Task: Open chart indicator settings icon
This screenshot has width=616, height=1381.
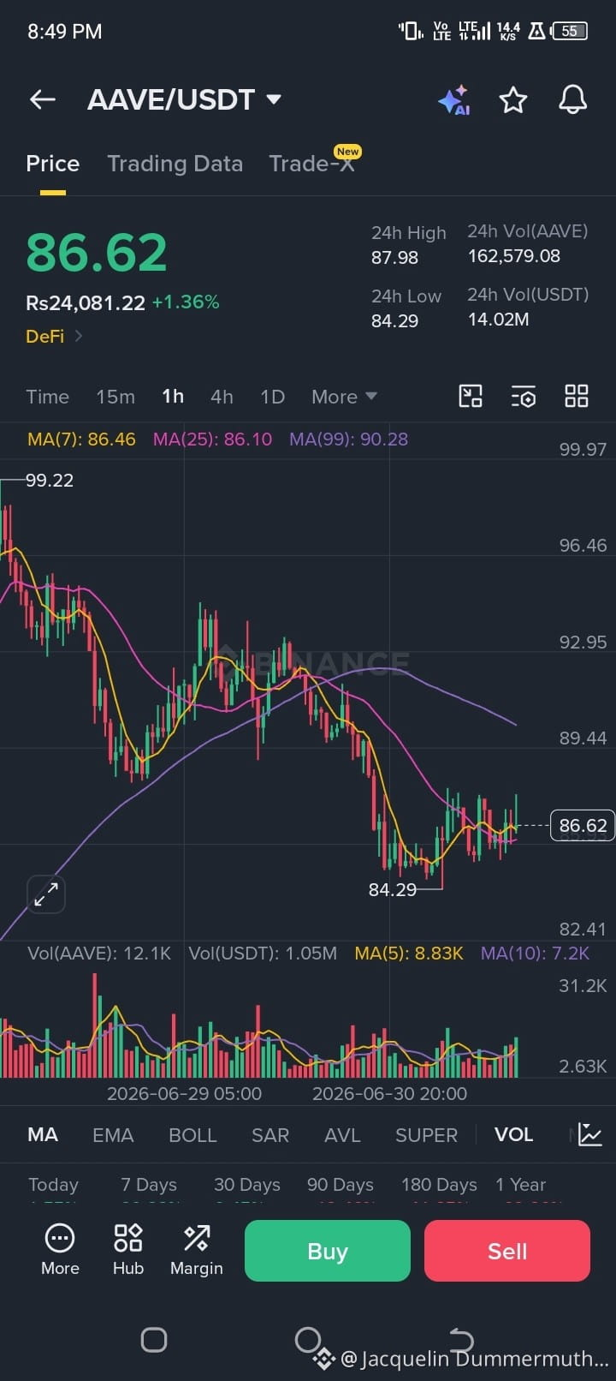Action: 524,396
